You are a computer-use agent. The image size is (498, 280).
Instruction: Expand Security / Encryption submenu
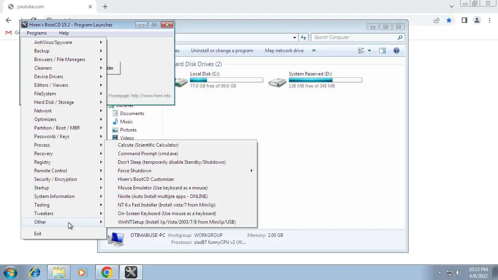(x=64, y=179)
